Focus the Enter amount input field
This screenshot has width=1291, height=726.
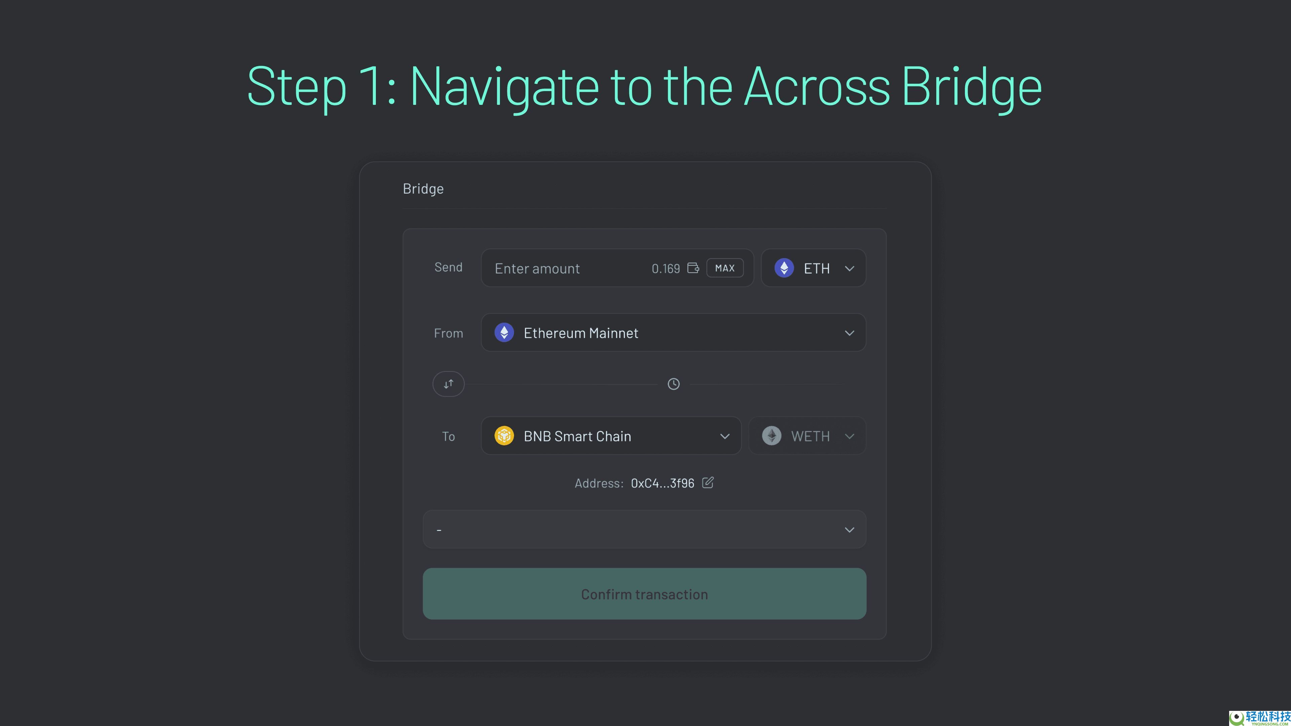(x=561, y=269)
